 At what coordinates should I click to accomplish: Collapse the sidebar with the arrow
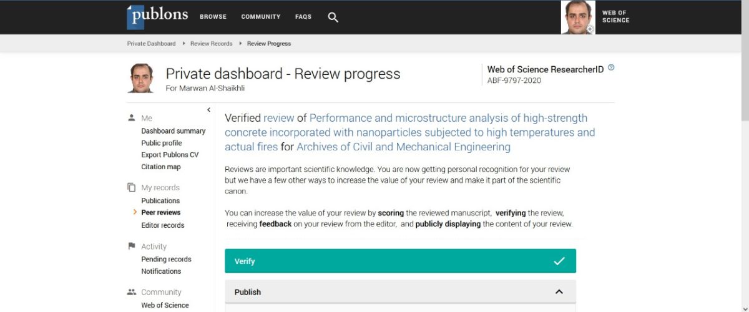(x=208, y=110)
